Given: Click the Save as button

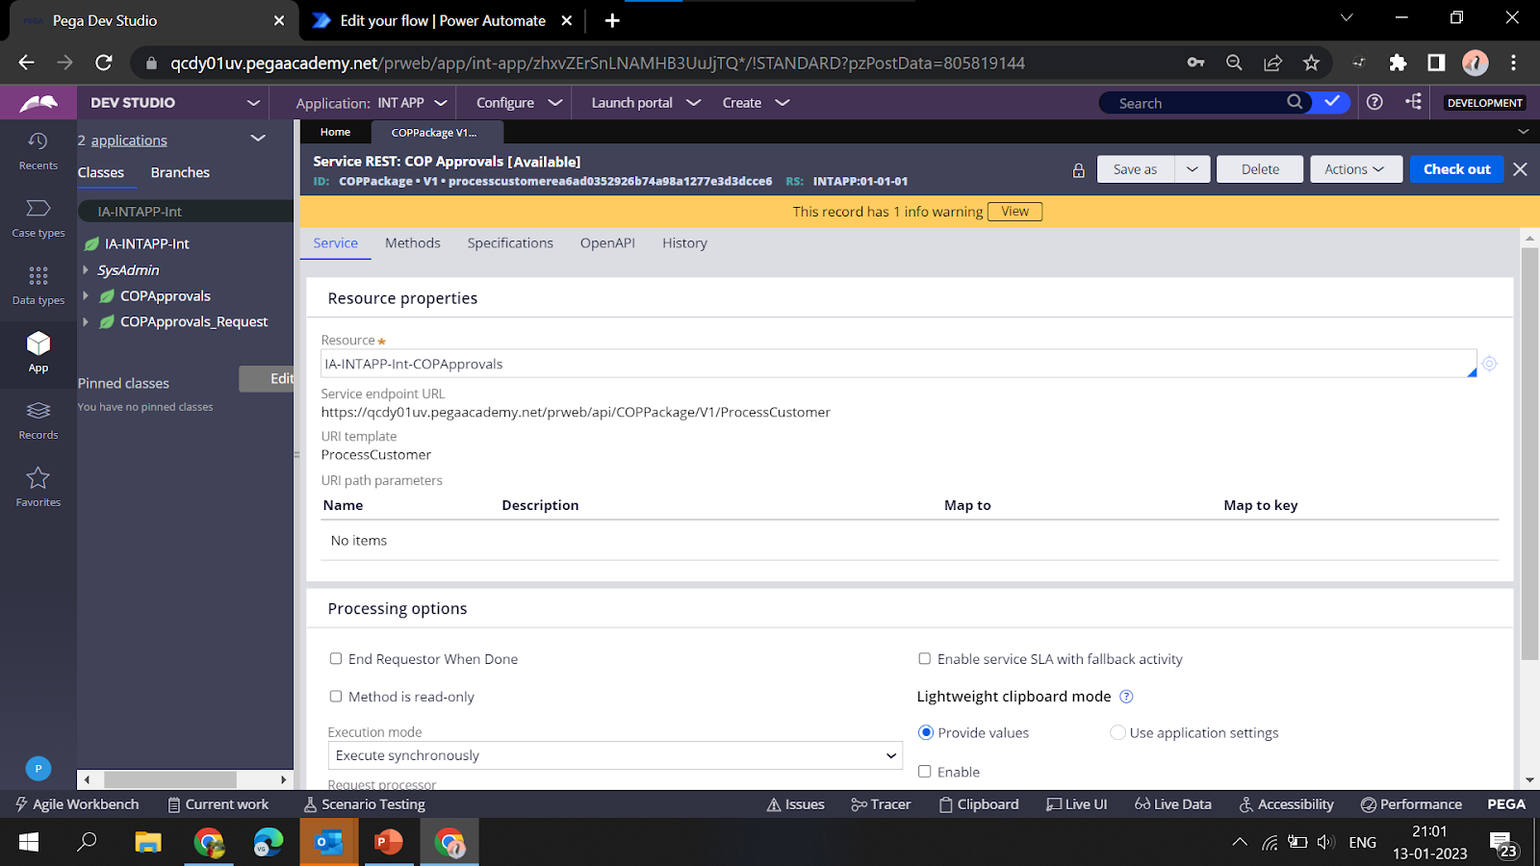Looking at the screenshot, I should coord(1135,169).
